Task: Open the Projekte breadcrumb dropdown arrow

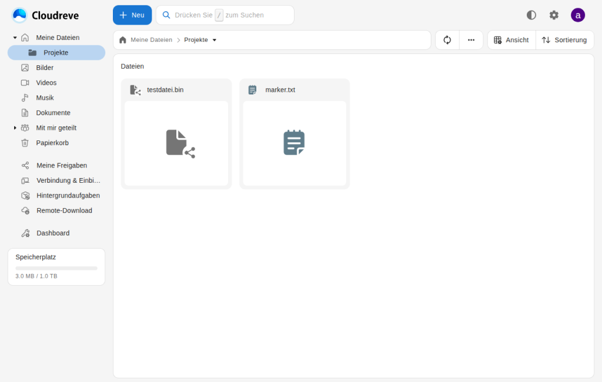Action: click(215, 40)
